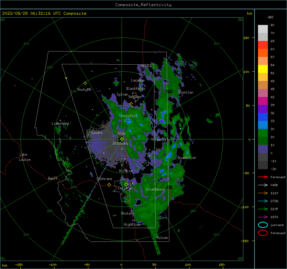Click the lightest gray swatch below 80
Viewport: 287px width, 269px height.
pos(263,29)
